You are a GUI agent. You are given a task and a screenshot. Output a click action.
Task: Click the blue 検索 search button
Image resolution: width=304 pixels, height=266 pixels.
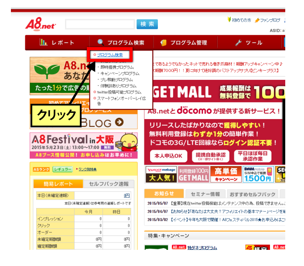(147, 24)
